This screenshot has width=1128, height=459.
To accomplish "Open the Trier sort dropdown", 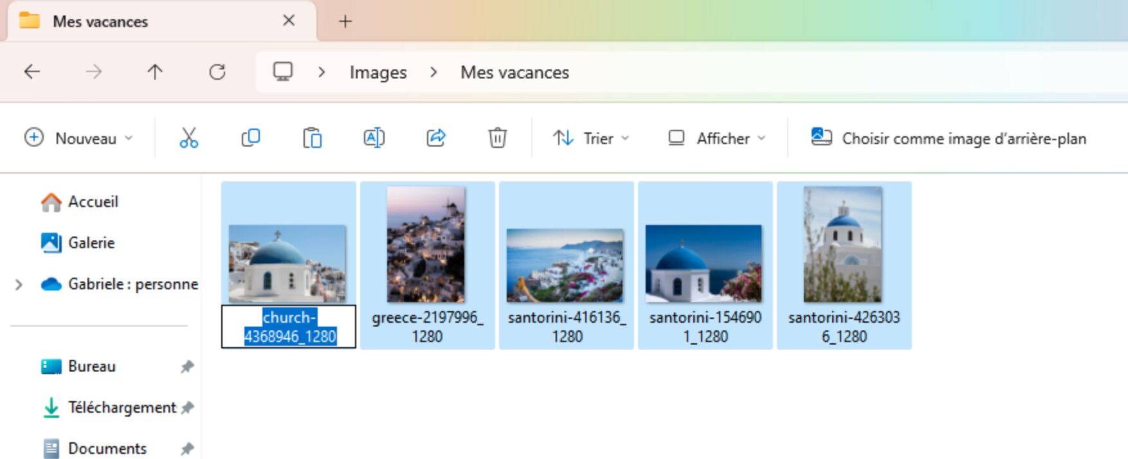I will coord(591,138).
